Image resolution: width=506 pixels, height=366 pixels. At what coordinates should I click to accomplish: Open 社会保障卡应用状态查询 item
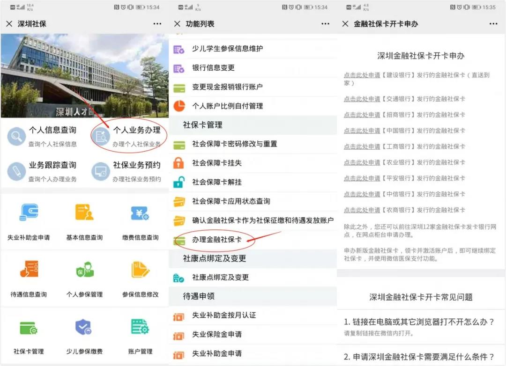tap(253, 201)
